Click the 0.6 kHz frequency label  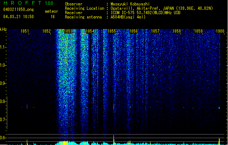tap(3, 138)
